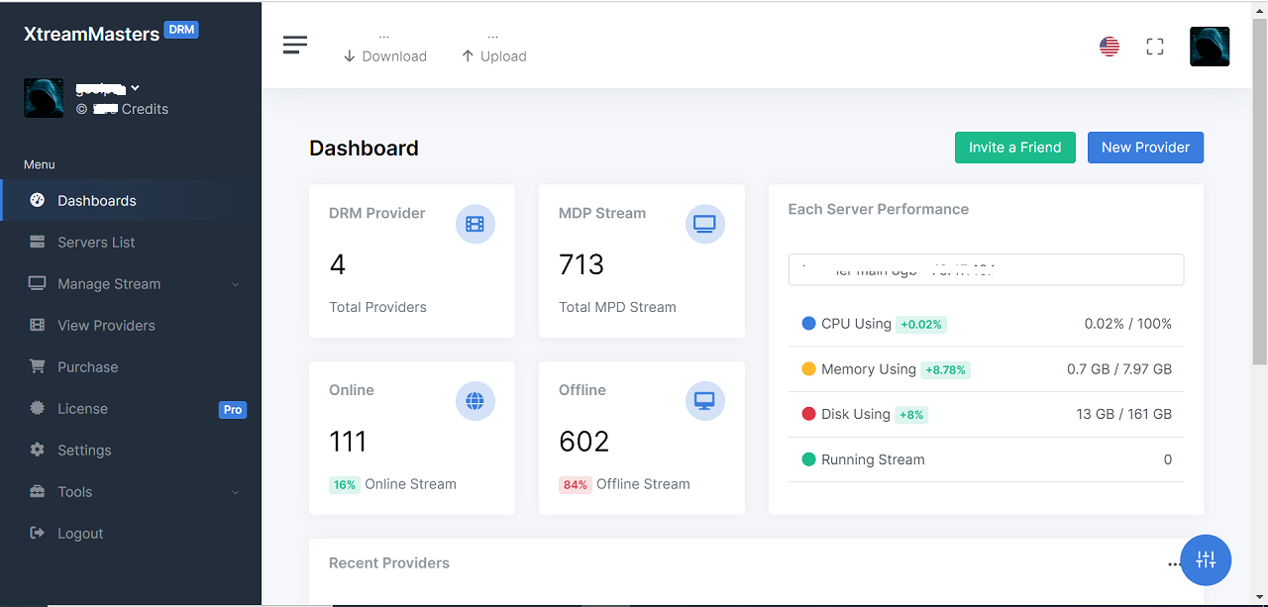
Task: Click the Logout sidebar item
Action: (79, 534)
